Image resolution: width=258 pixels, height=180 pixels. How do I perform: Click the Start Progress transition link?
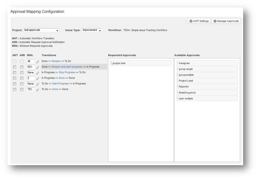(x=60, y=83)
